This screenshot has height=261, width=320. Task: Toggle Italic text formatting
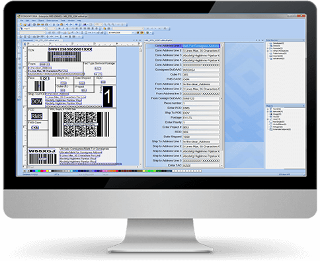(x=63, y=28)
